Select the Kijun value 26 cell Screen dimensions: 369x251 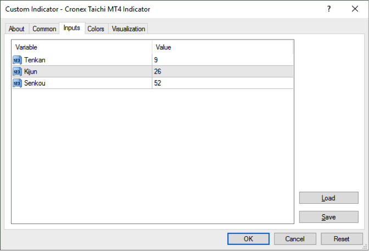[222, 71]
